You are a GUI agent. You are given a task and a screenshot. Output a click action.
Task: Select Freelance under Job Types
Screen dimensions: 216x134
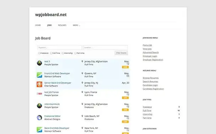click(147, 107)
